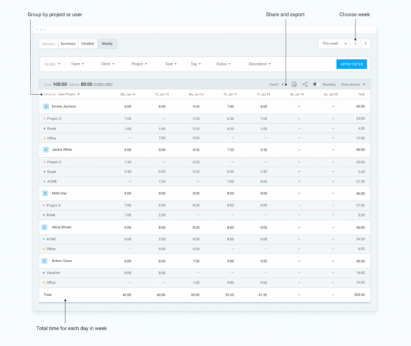The image size is (411, 346).
Task: Click the Total row label at the bottom
Action: (x=48, y=295)
